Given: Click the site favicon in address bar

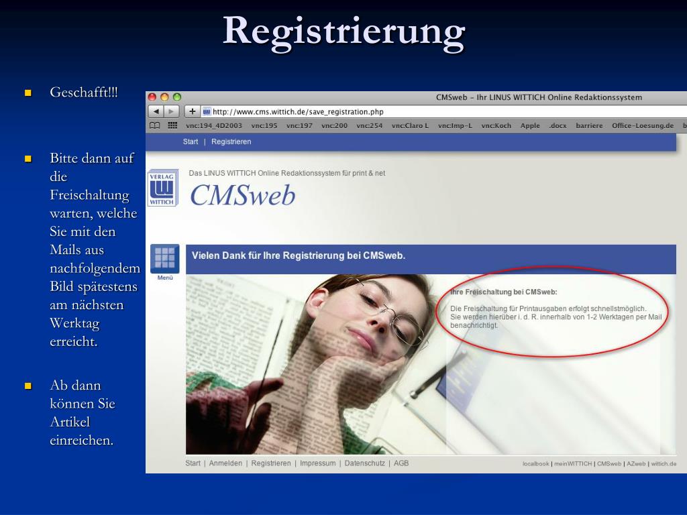Looking at the screenshot, I should point(207,112).
